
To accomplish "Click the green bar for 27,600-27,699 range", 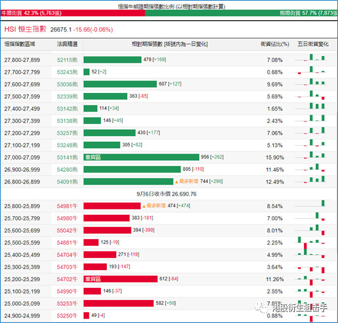I will [x=120, y=84].
